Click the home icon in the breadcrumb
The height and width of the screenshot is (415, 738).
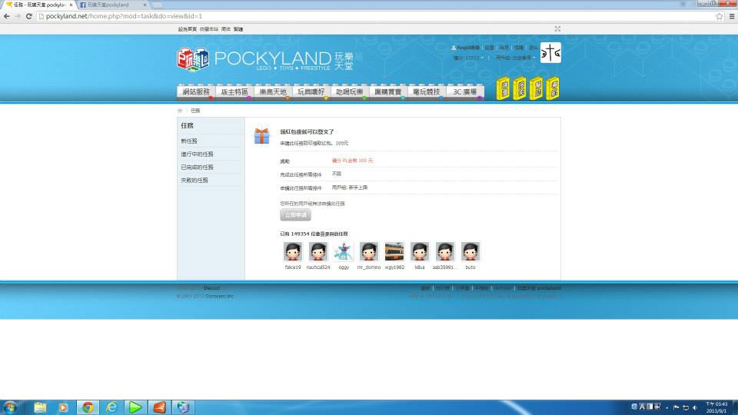pos(181,111)
